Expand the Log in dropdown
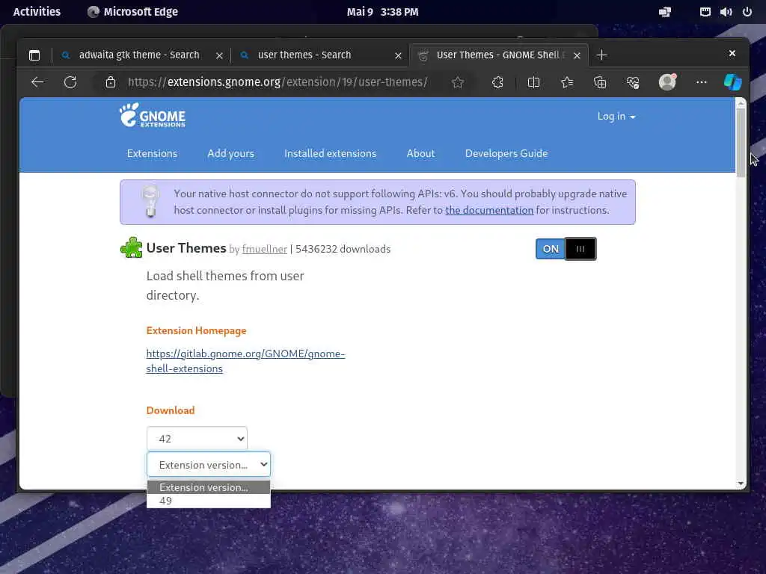This screenshot has width=766, height=574. (x=616, y=116)
